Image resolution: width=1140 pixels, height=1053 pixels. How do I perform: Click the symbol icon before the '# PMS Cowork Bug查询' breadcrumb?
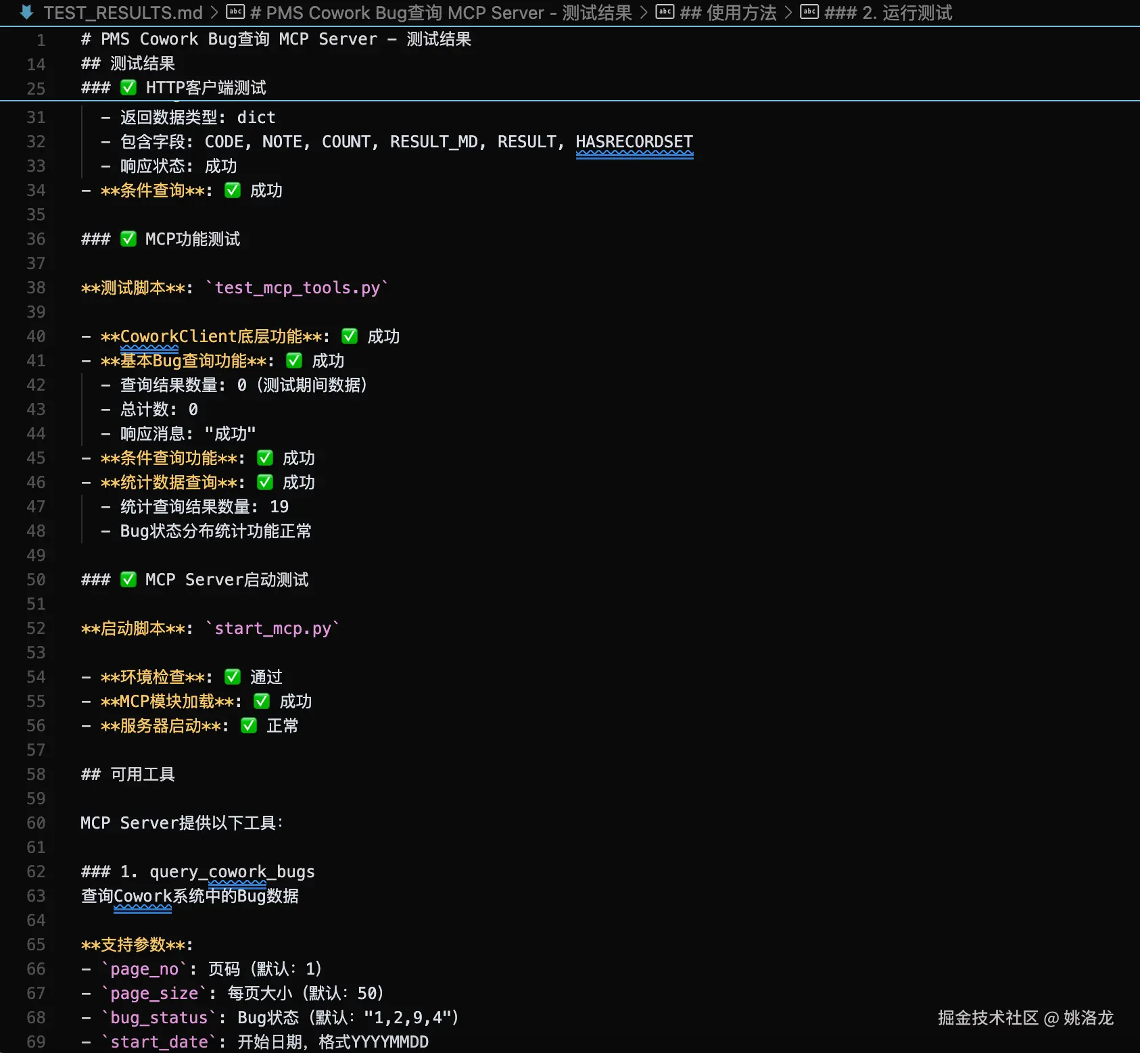[235, 11]
